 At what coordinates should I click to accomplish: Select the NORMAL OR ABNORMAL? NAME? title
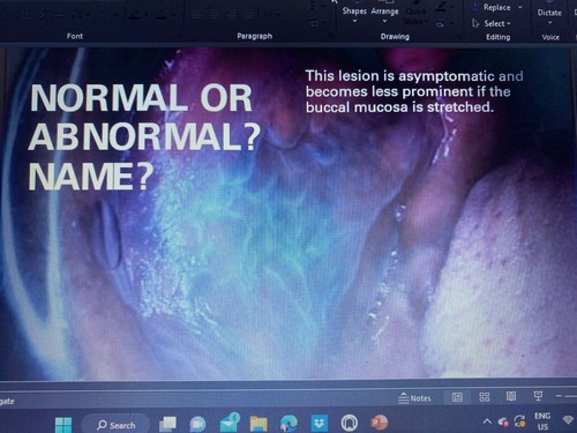point(144,137)
